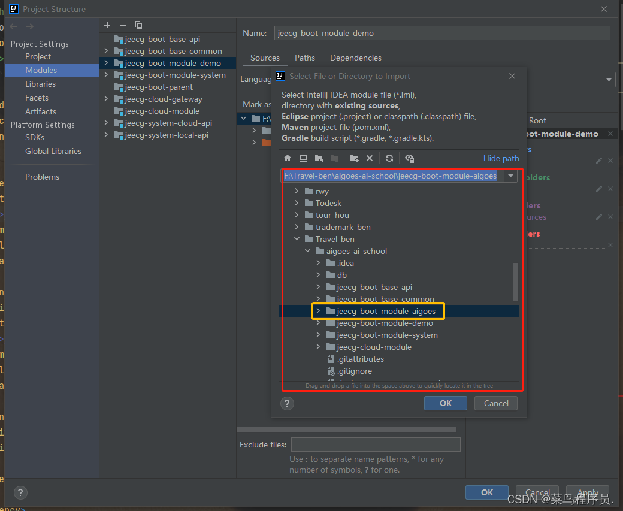Open SDKs platform settings

click(x=35, y=138)
